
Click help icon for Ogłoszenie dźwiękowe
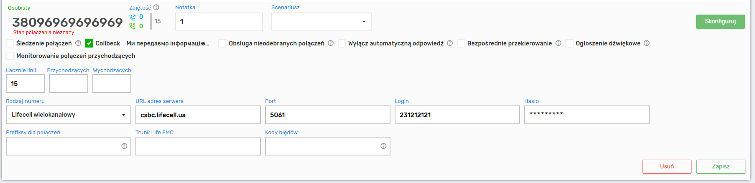pyautogui.click(x=647, y=43)
